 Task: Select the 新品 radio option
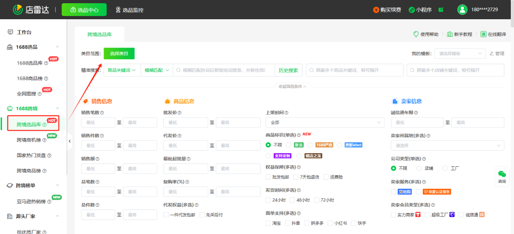click(x=288, y=145)
